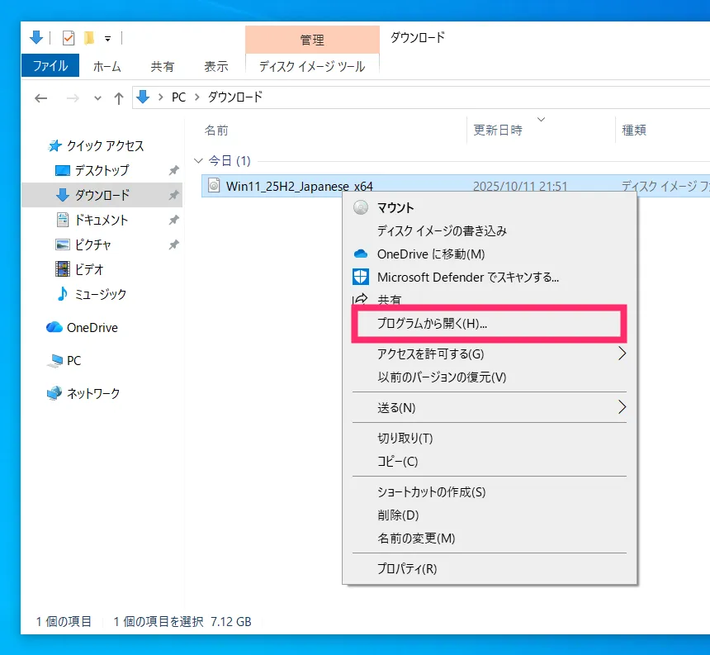Select ネットワーク in the navigation pane
The height and width of the screenshot is (655, 710).
[92, 394]
